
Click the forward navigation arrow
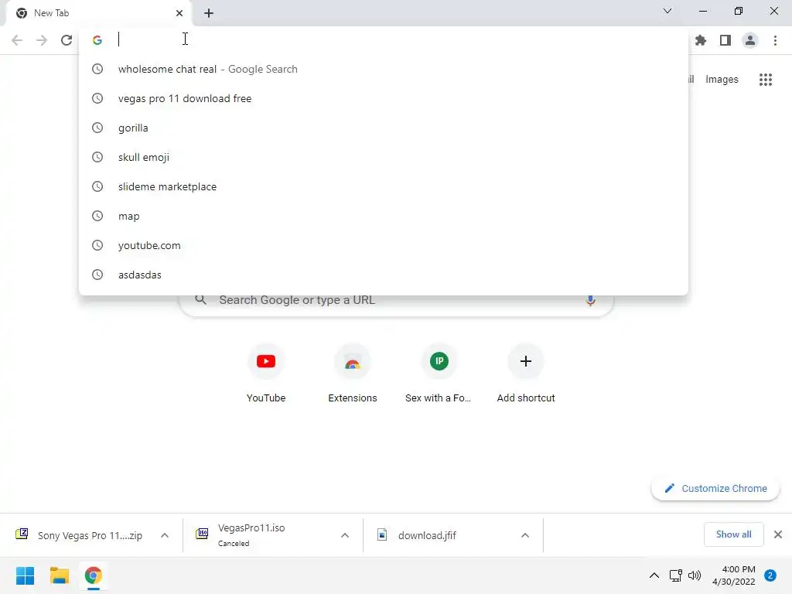[x=42, y=40]
